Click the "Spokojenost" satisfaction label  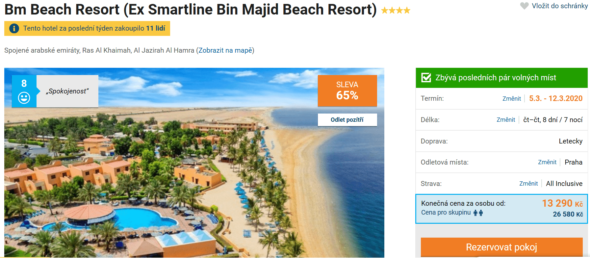67,91
